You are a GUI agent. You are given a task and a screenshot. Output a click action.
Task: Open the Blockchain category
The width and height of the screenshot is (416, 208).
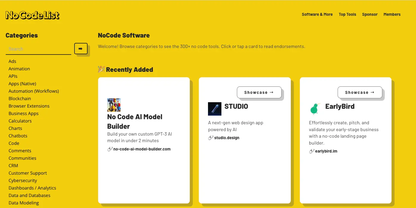(20, 98)
